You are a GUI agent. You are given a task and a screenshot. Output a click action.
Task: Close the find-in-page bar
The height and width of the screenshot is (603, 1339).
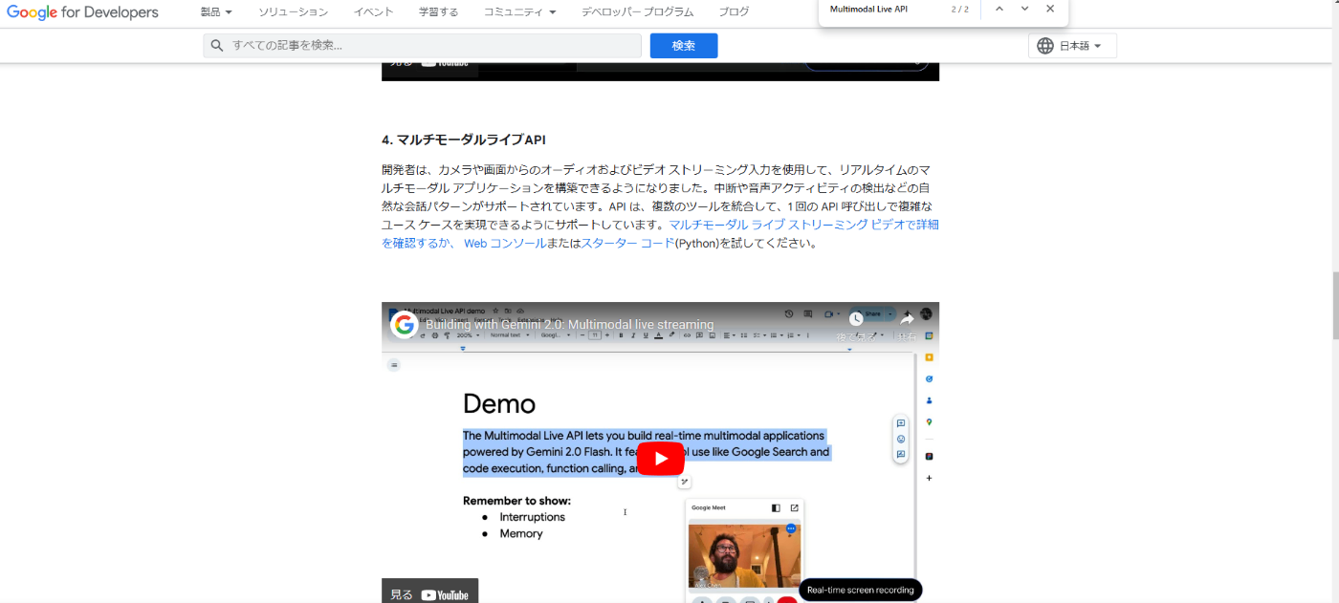pyautogui.click(x=1050, y=9)
